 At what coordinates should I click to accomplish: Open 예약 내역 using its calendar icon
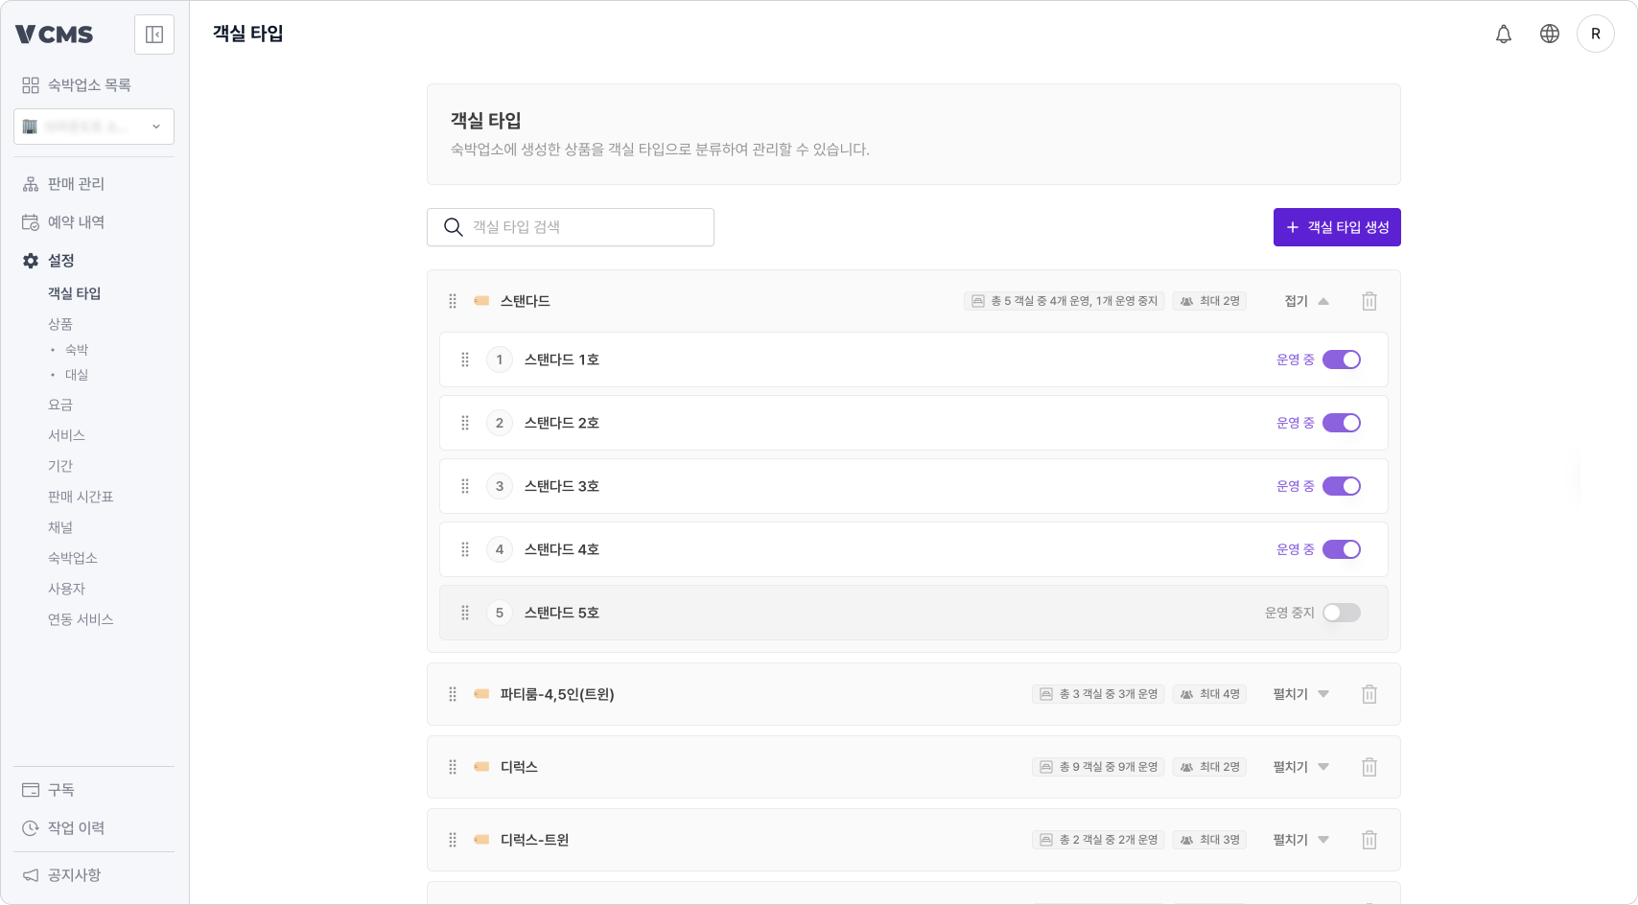point(29,221)
